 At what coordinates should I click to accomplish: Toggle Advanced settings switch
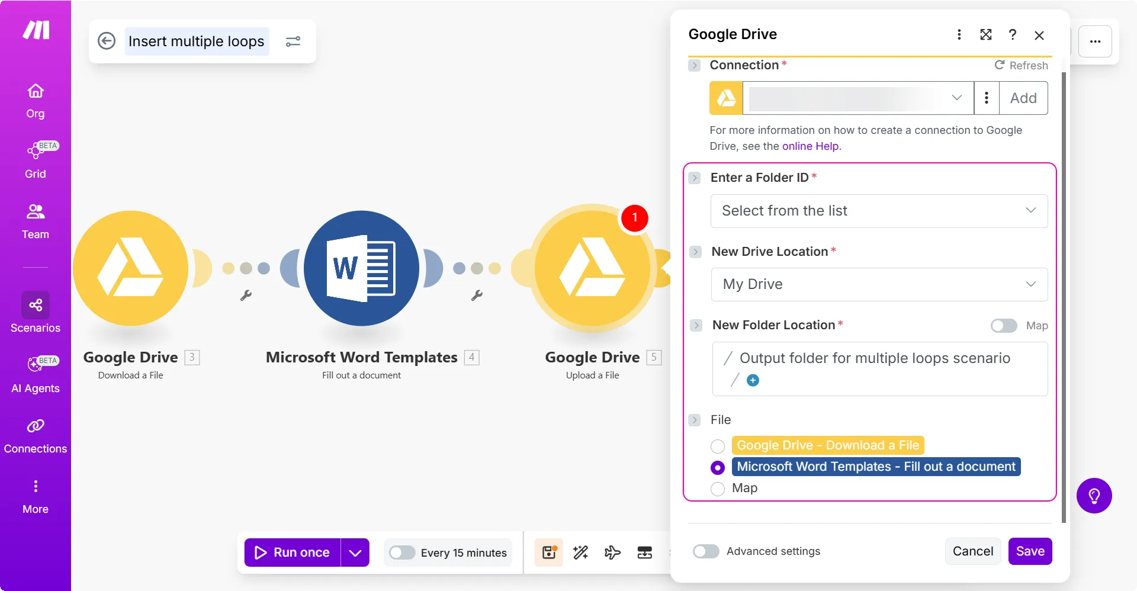706,551
